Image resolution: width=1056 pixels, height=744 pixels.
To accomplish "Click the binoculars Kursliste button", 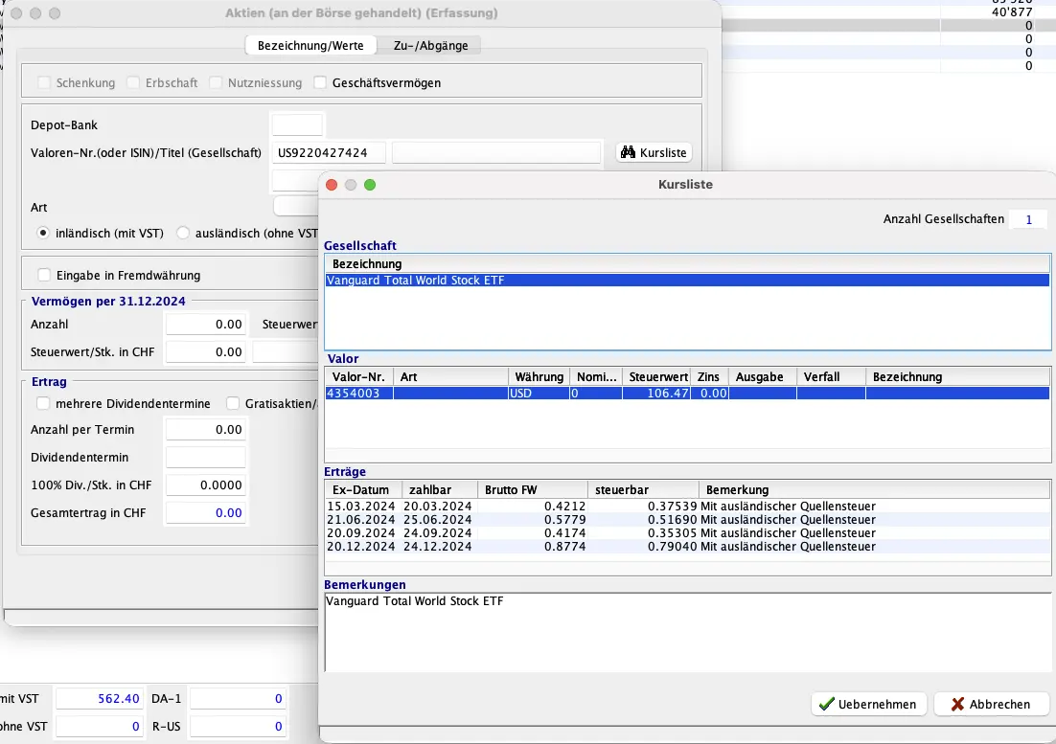I will (654, 153).
